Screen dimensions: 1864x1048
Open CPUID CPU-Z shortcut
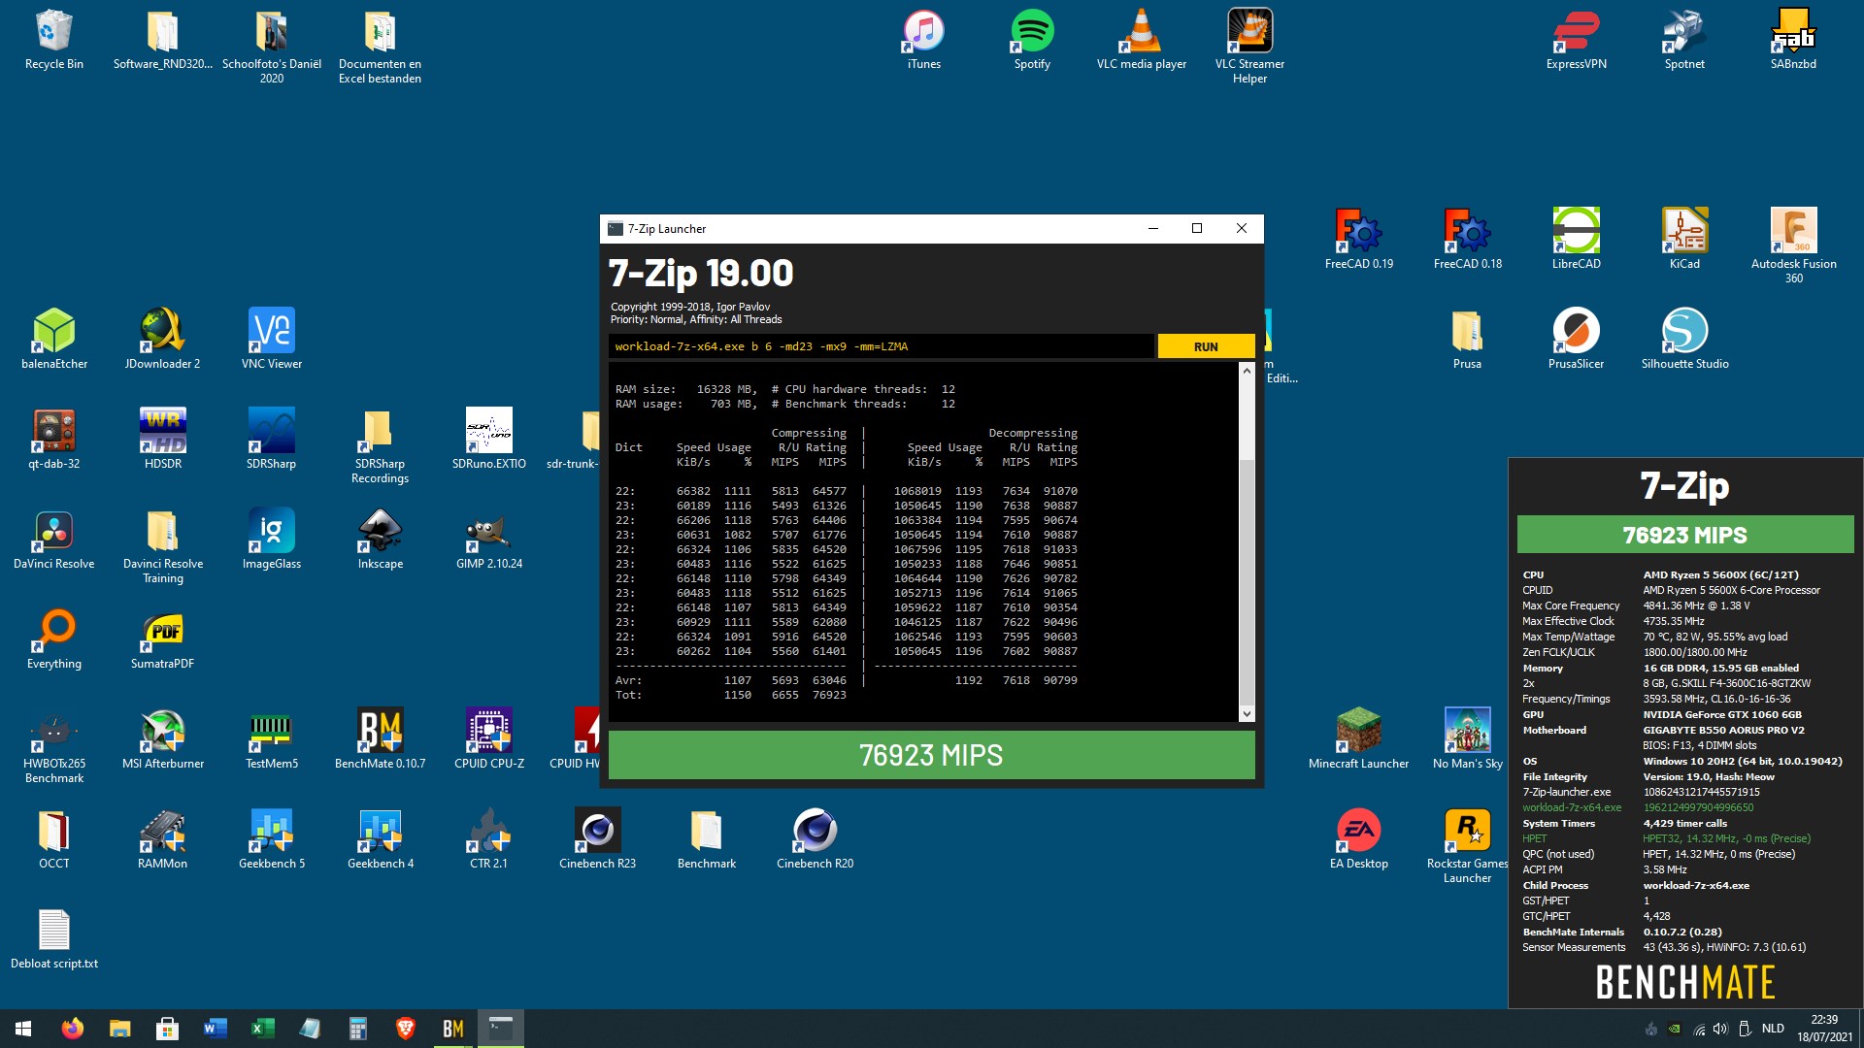coord(489,739)
